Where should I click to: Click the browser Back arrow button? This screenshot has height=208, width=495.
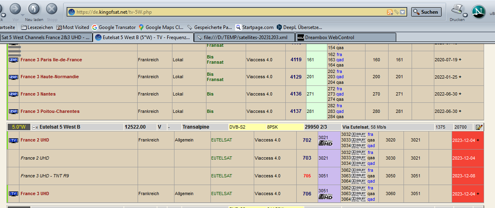1,8
